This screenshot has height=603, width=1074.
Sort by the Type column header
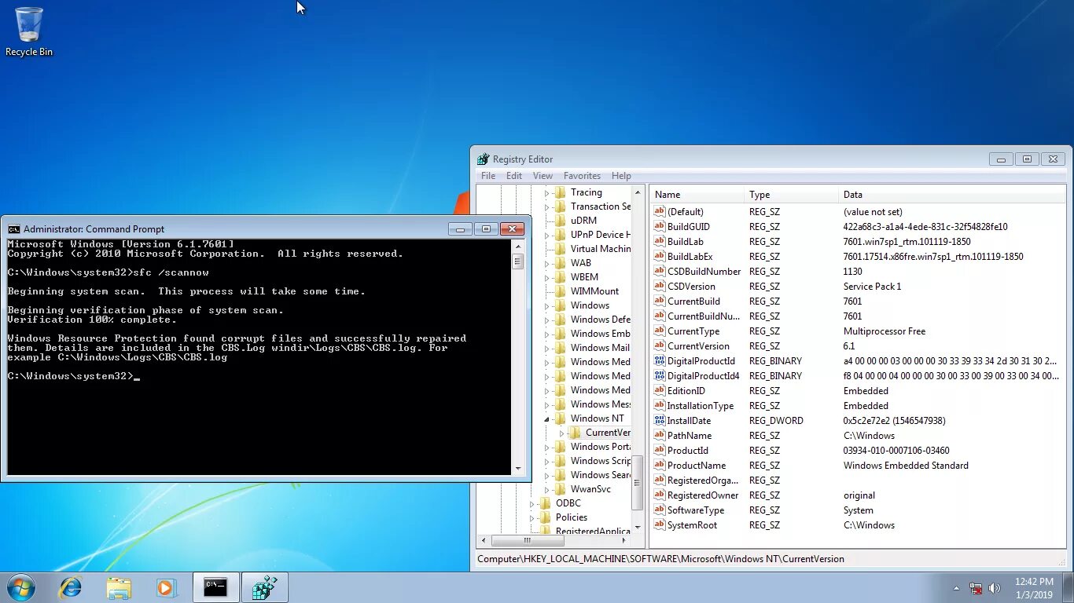791,195
